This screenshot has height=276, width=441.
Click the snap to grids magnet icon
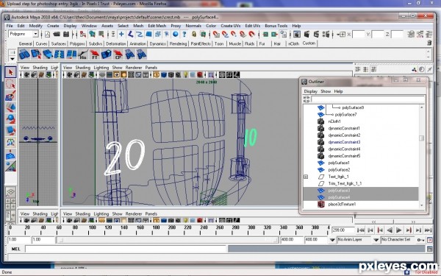pyautogui.click(x=216, y=35)
